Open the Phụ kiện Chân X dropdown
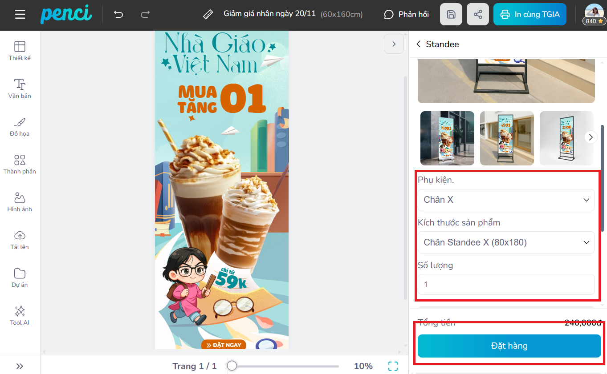This screenshot has height=374, width=607. (x=506, y=200)
